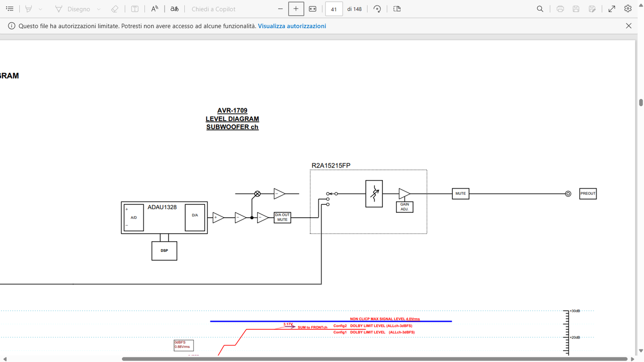Click the vertical scrollbar thumb

click(x=641, y=103)
